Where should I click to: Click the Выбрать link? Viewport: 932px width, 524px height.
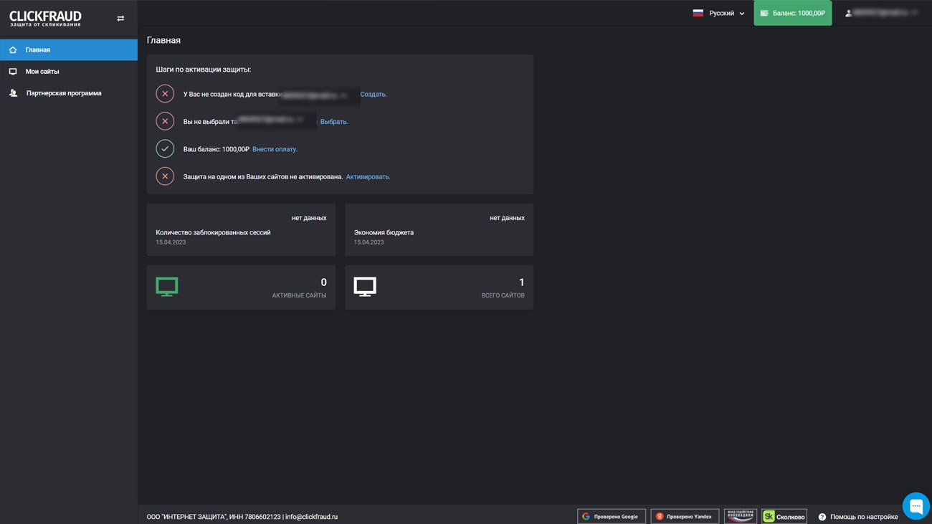(333, 122)
